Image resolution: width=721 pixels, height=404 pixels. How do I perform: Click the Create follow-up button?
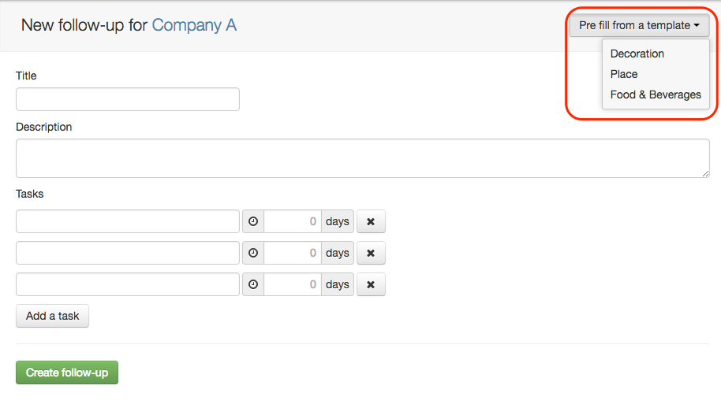pos(67,372)
